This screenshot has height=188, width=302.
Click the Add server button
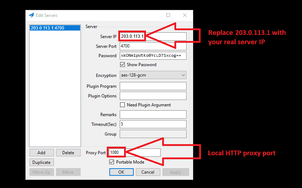click(41, 153)
